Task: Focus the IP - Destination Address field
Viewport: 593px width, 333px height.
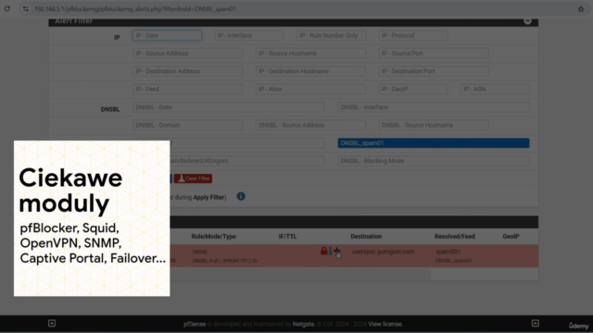Action: coord(187,71)
